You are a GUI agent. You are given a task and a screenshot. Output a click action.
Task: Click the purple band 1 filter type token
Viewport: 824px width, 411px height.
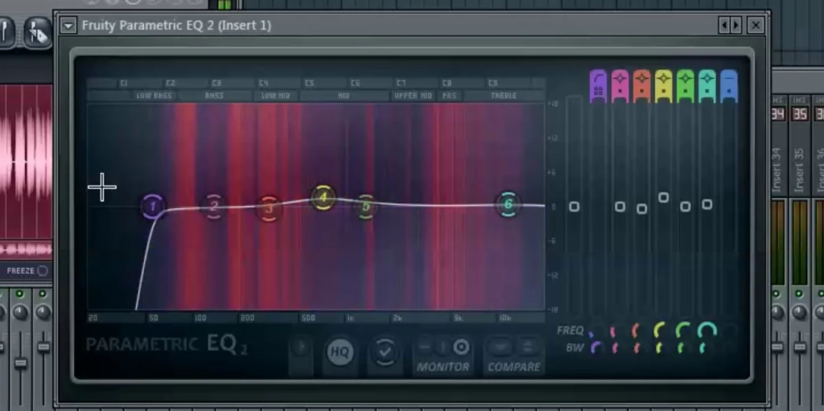click(598, 87)
